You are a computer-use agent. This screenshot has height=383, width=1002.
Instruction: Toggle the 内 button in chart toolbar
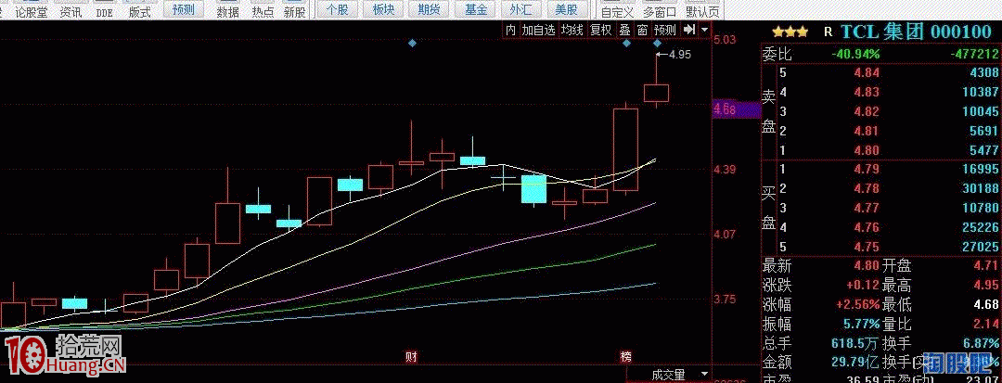click(x=510, y=30)
